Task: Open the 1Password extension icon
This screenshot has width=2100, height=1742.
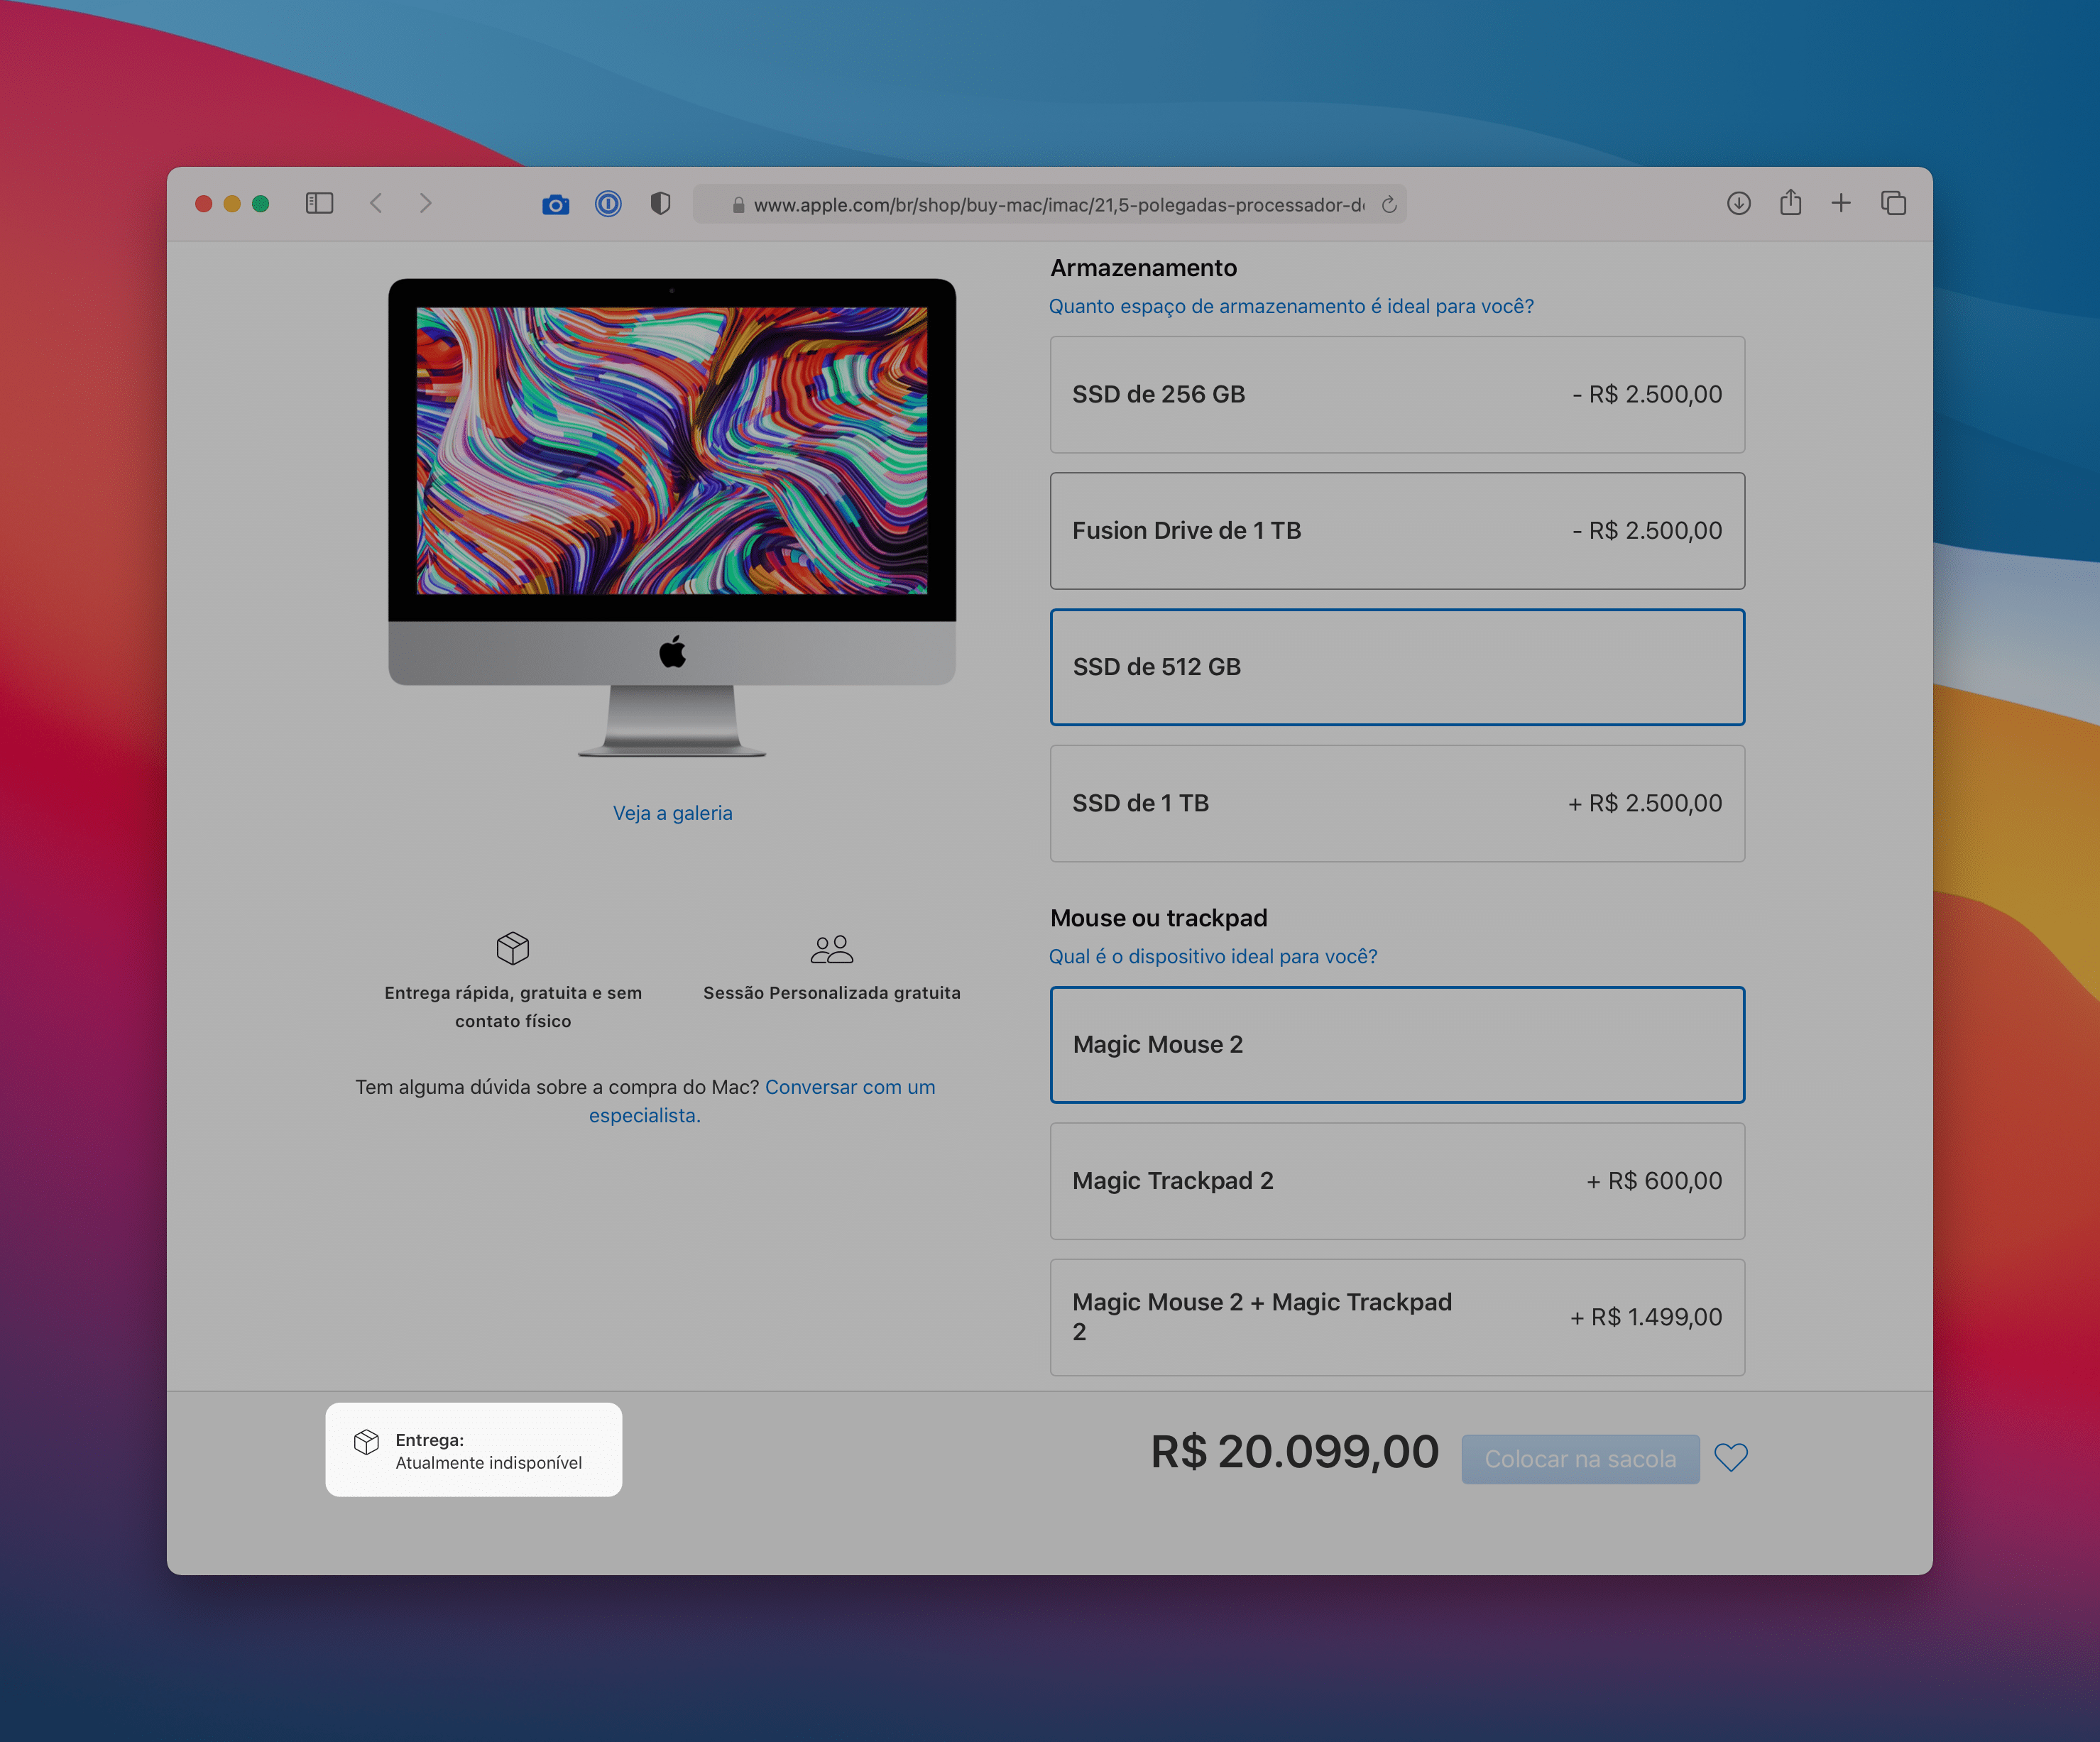Action: pyautogui.click(x=608, y=204)
